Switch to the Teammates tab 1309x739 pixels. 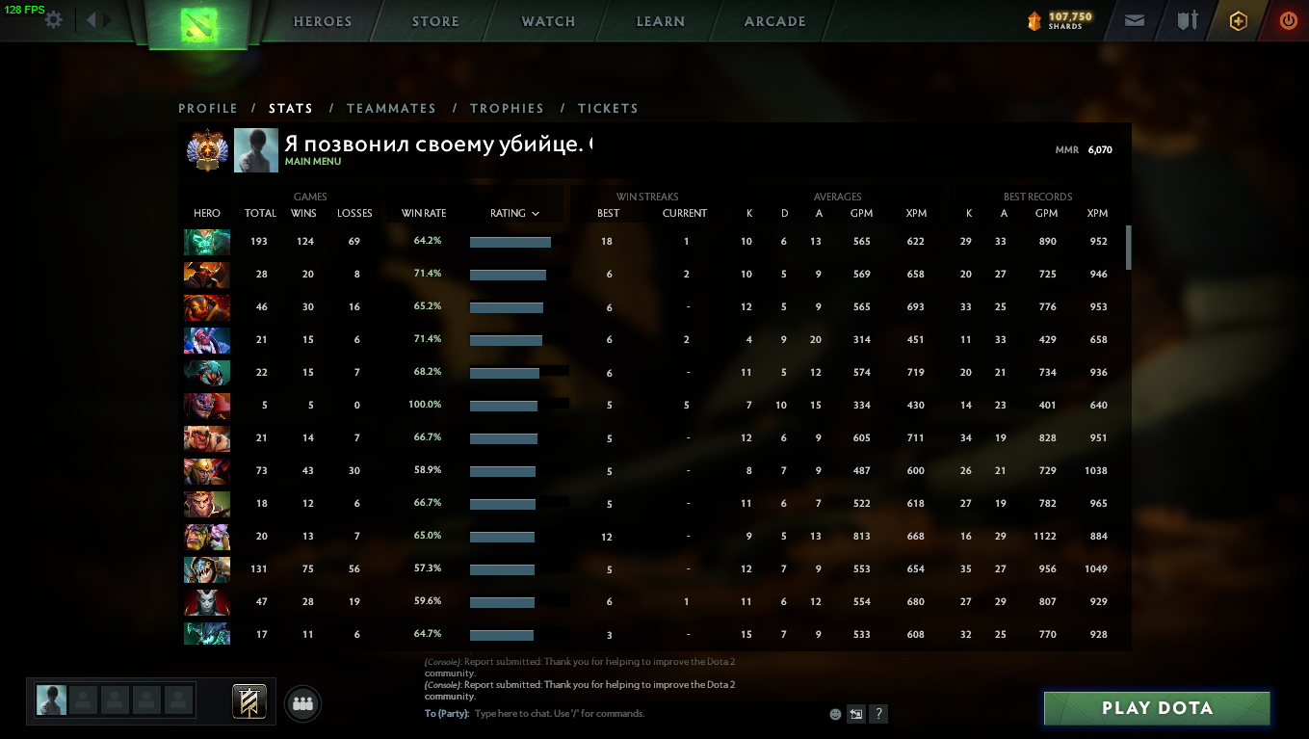(x=391, y=109)
